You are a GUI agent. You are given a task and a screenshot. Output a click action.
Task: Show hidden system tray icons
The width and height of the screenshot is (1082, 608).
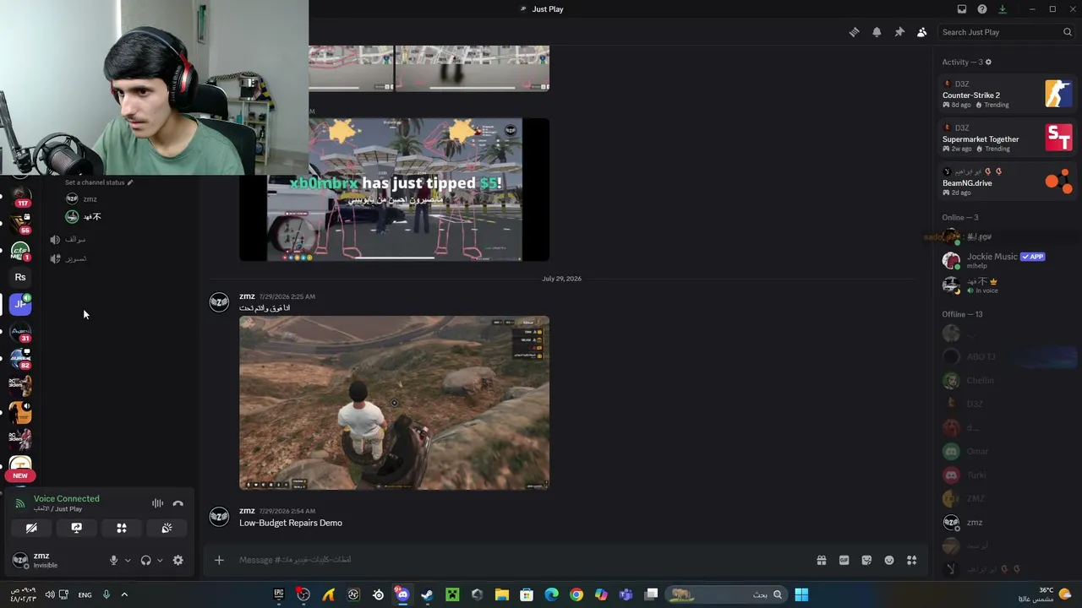click(x=124, y=595)
